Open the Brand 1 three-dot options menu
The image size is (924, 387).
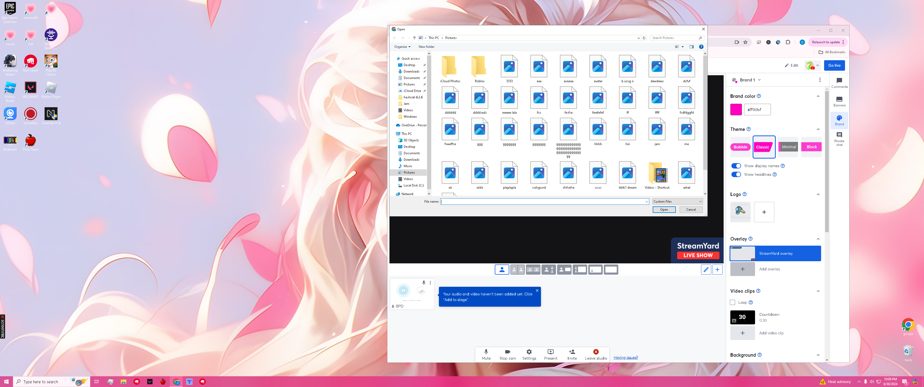pos(820,80)
